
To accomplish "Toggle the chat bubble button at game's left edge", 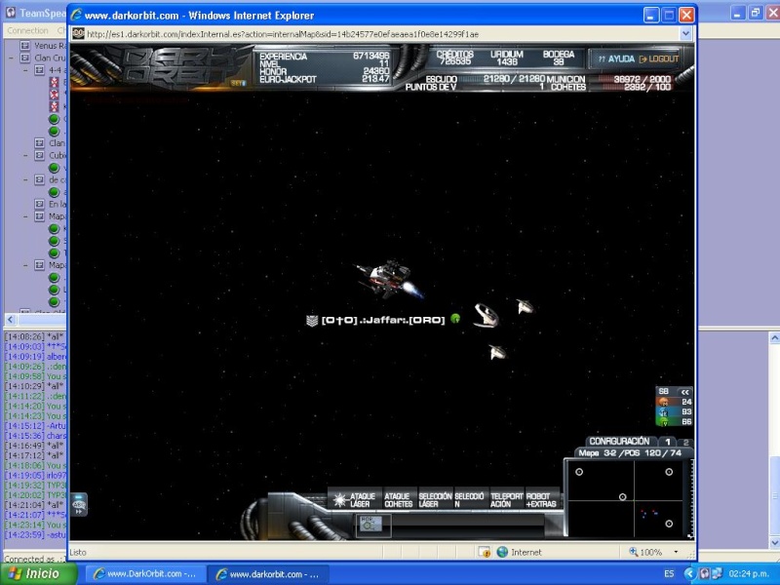I will [x=79, y=504].
